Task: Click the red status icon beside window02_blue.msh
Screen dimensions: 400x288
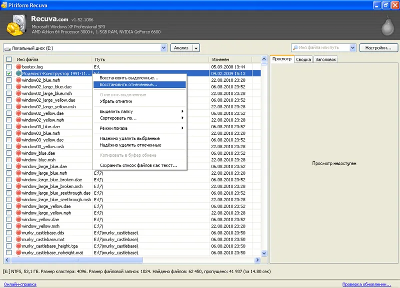Action: pyautogui.click(x=18, y=80)
